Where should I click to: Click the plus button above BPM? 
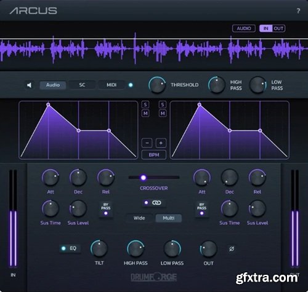[x=161, y=143]
